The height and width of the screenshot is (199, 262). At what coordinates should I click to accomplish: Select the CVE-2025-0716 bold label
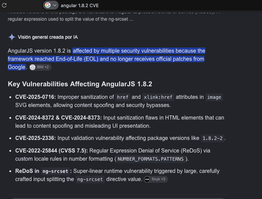point(36,97)
